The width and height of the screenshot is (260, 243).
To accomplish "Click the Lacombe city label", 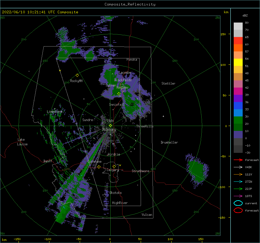I will click(x=125, y=73).
